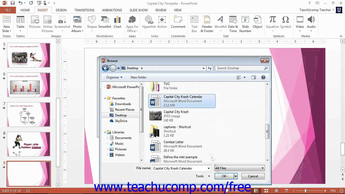Insert a Chart
Image resolution: width=345 pixels, height=194 pixels.
pos(117,22)
